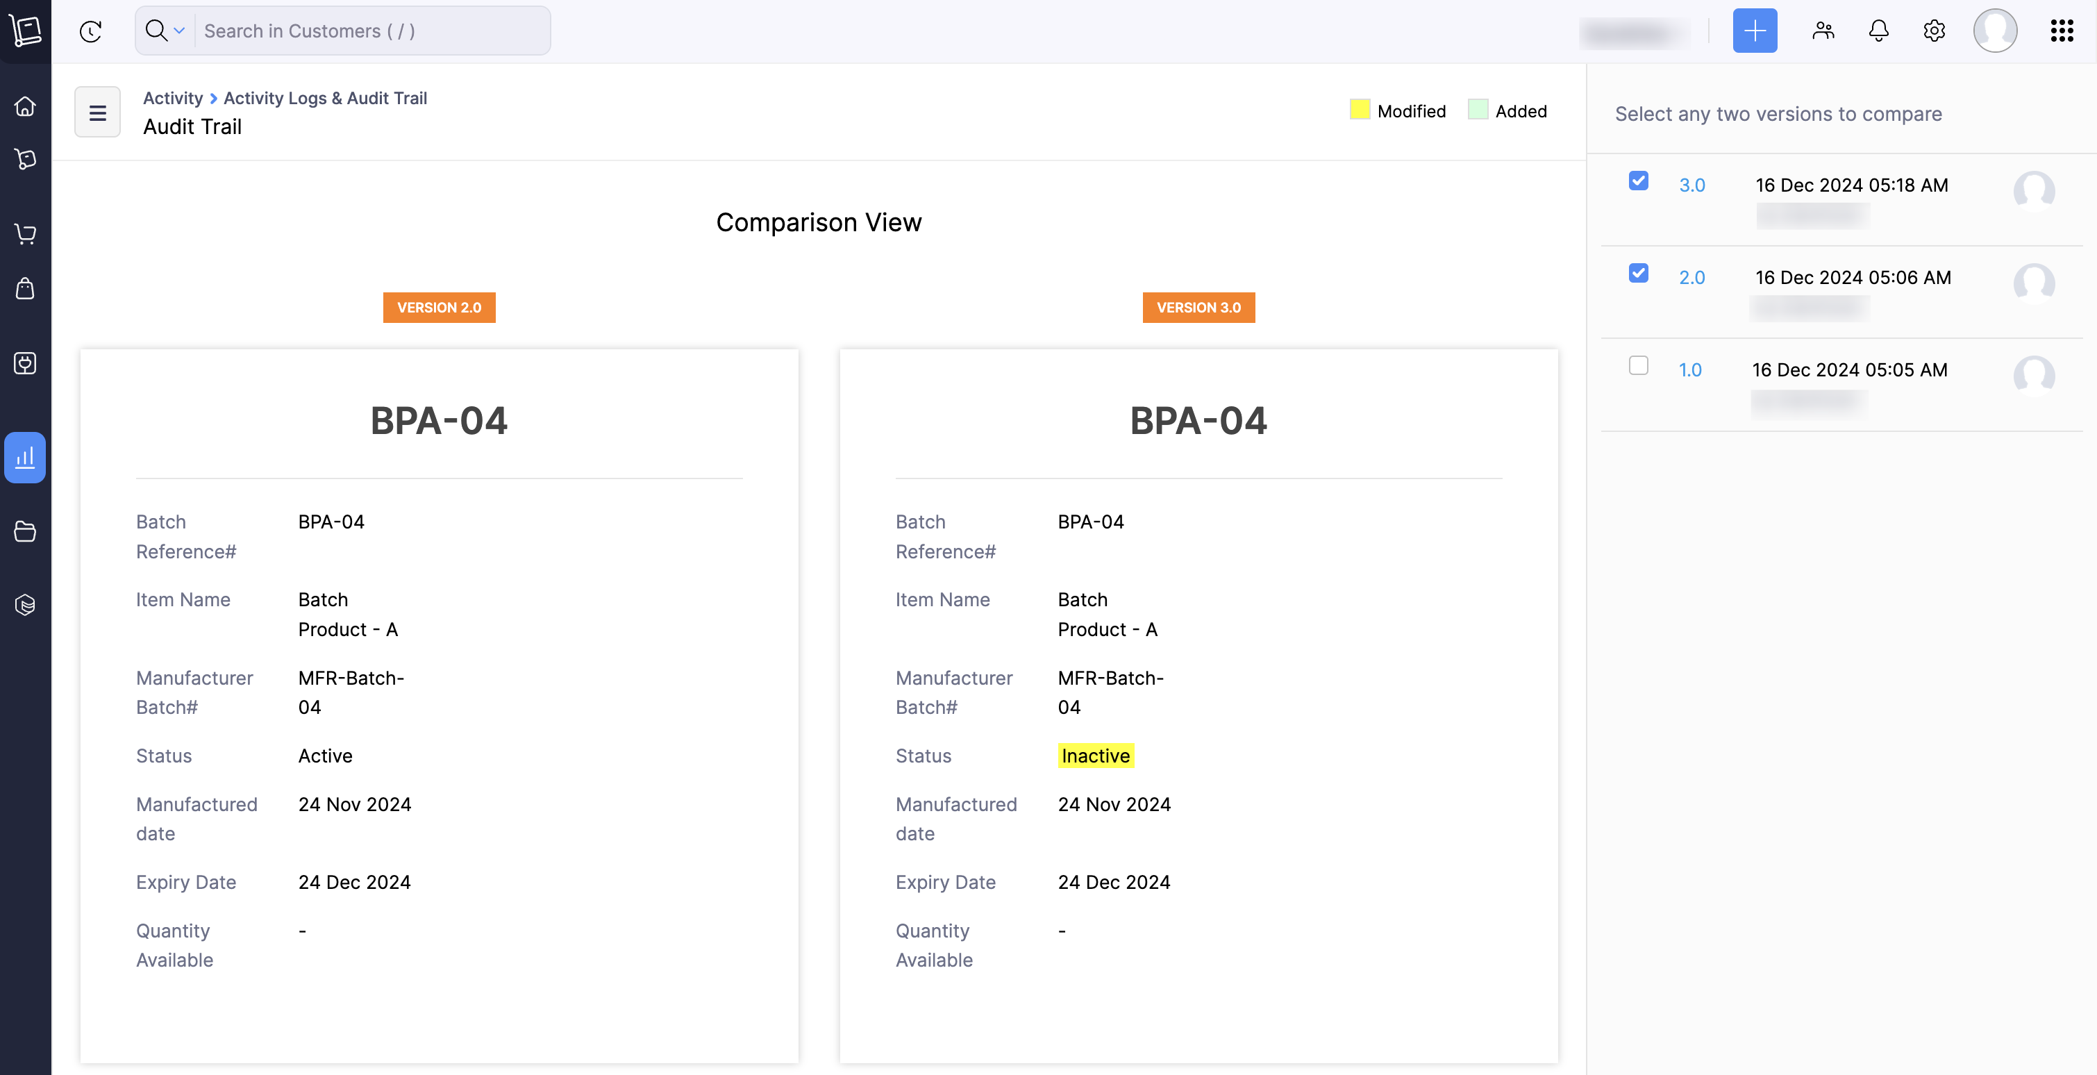Go to Activity breadcrumb
Screen dimensions: 2097x1075
point(173,98)
